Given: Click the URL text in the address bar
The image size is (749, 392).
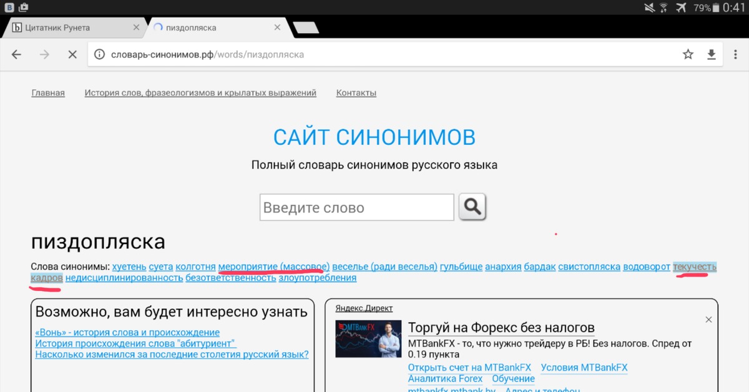Looking at the screenshot, I should click(x=207, y=54).
